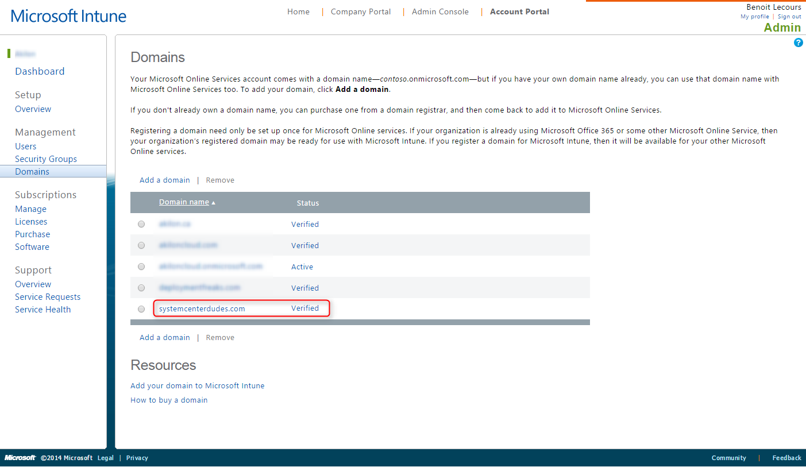Click the Domains page heading
Viewport: 806px width, 467px height.
158,57
